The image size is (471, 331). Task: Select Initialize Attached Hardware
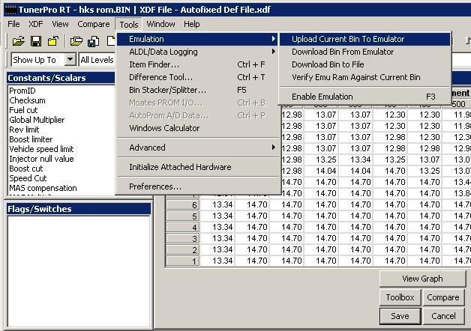pyautogui.click(x=198, y=167)
